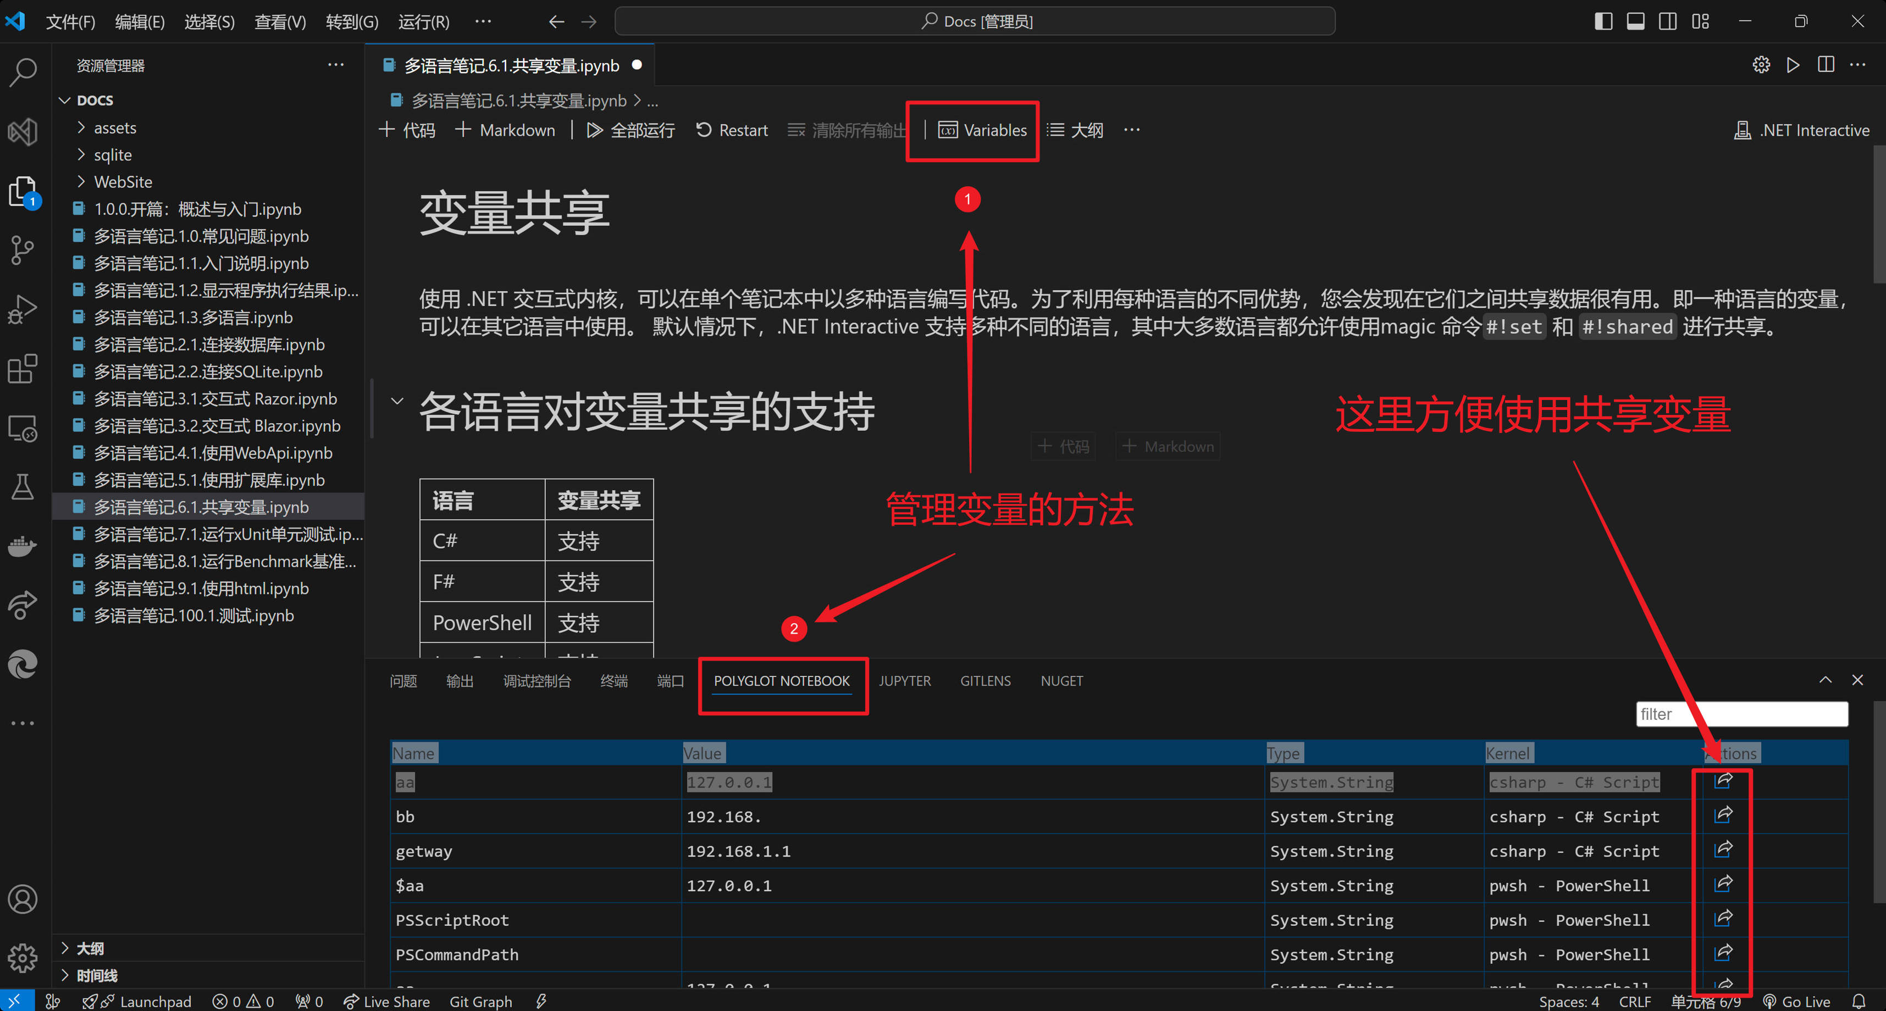1886x1011 pixels.
Task: Open the Testing flask view
Action: [23, 487]
